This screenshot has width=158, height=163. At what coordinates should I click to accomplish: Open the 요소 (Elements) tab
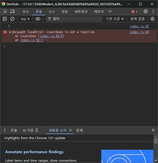[26, 12]
